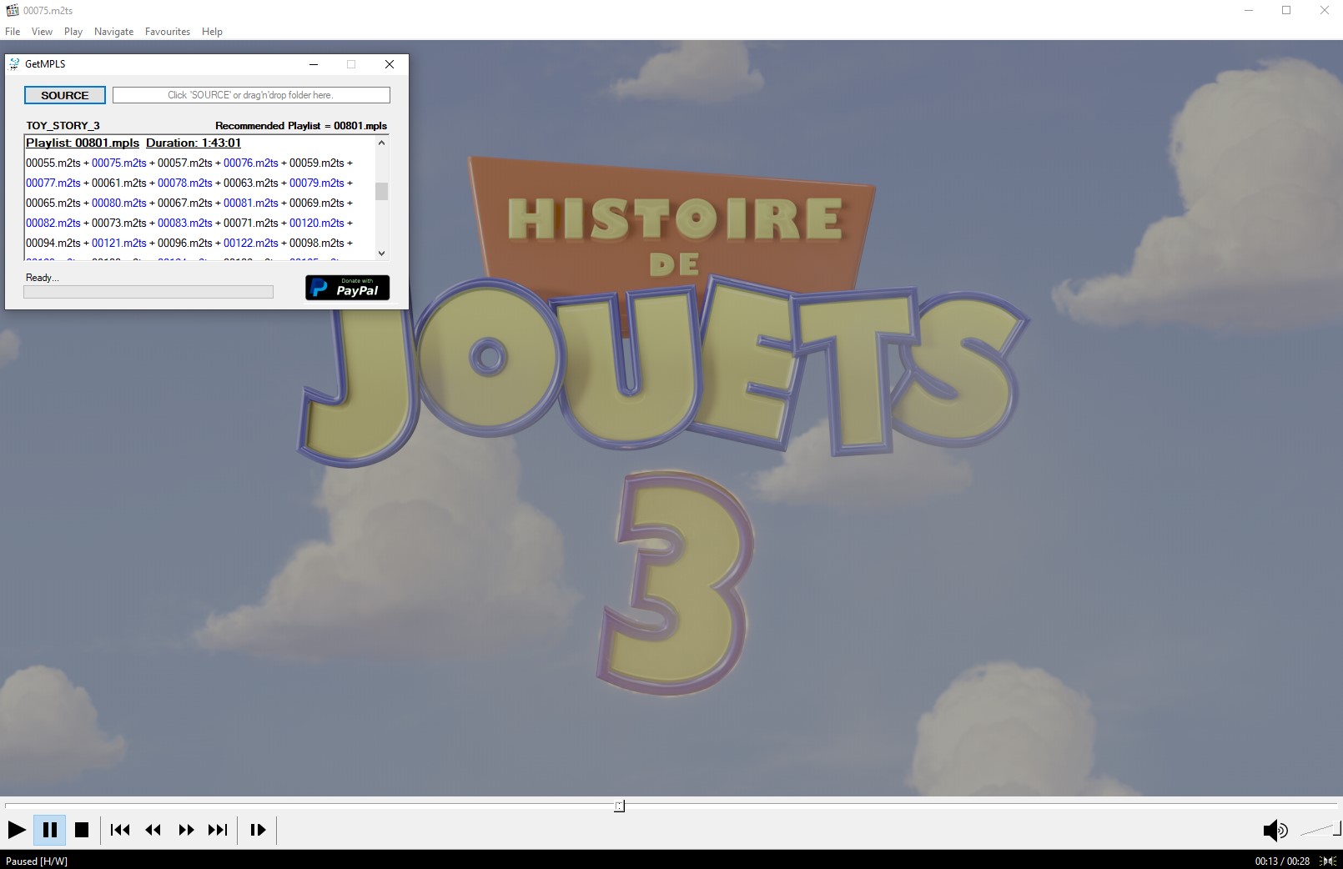The width and height of the screenshot is (1343, 869).
Task: Click the 00:13 / 00:28 time display
Action: 1282,861
